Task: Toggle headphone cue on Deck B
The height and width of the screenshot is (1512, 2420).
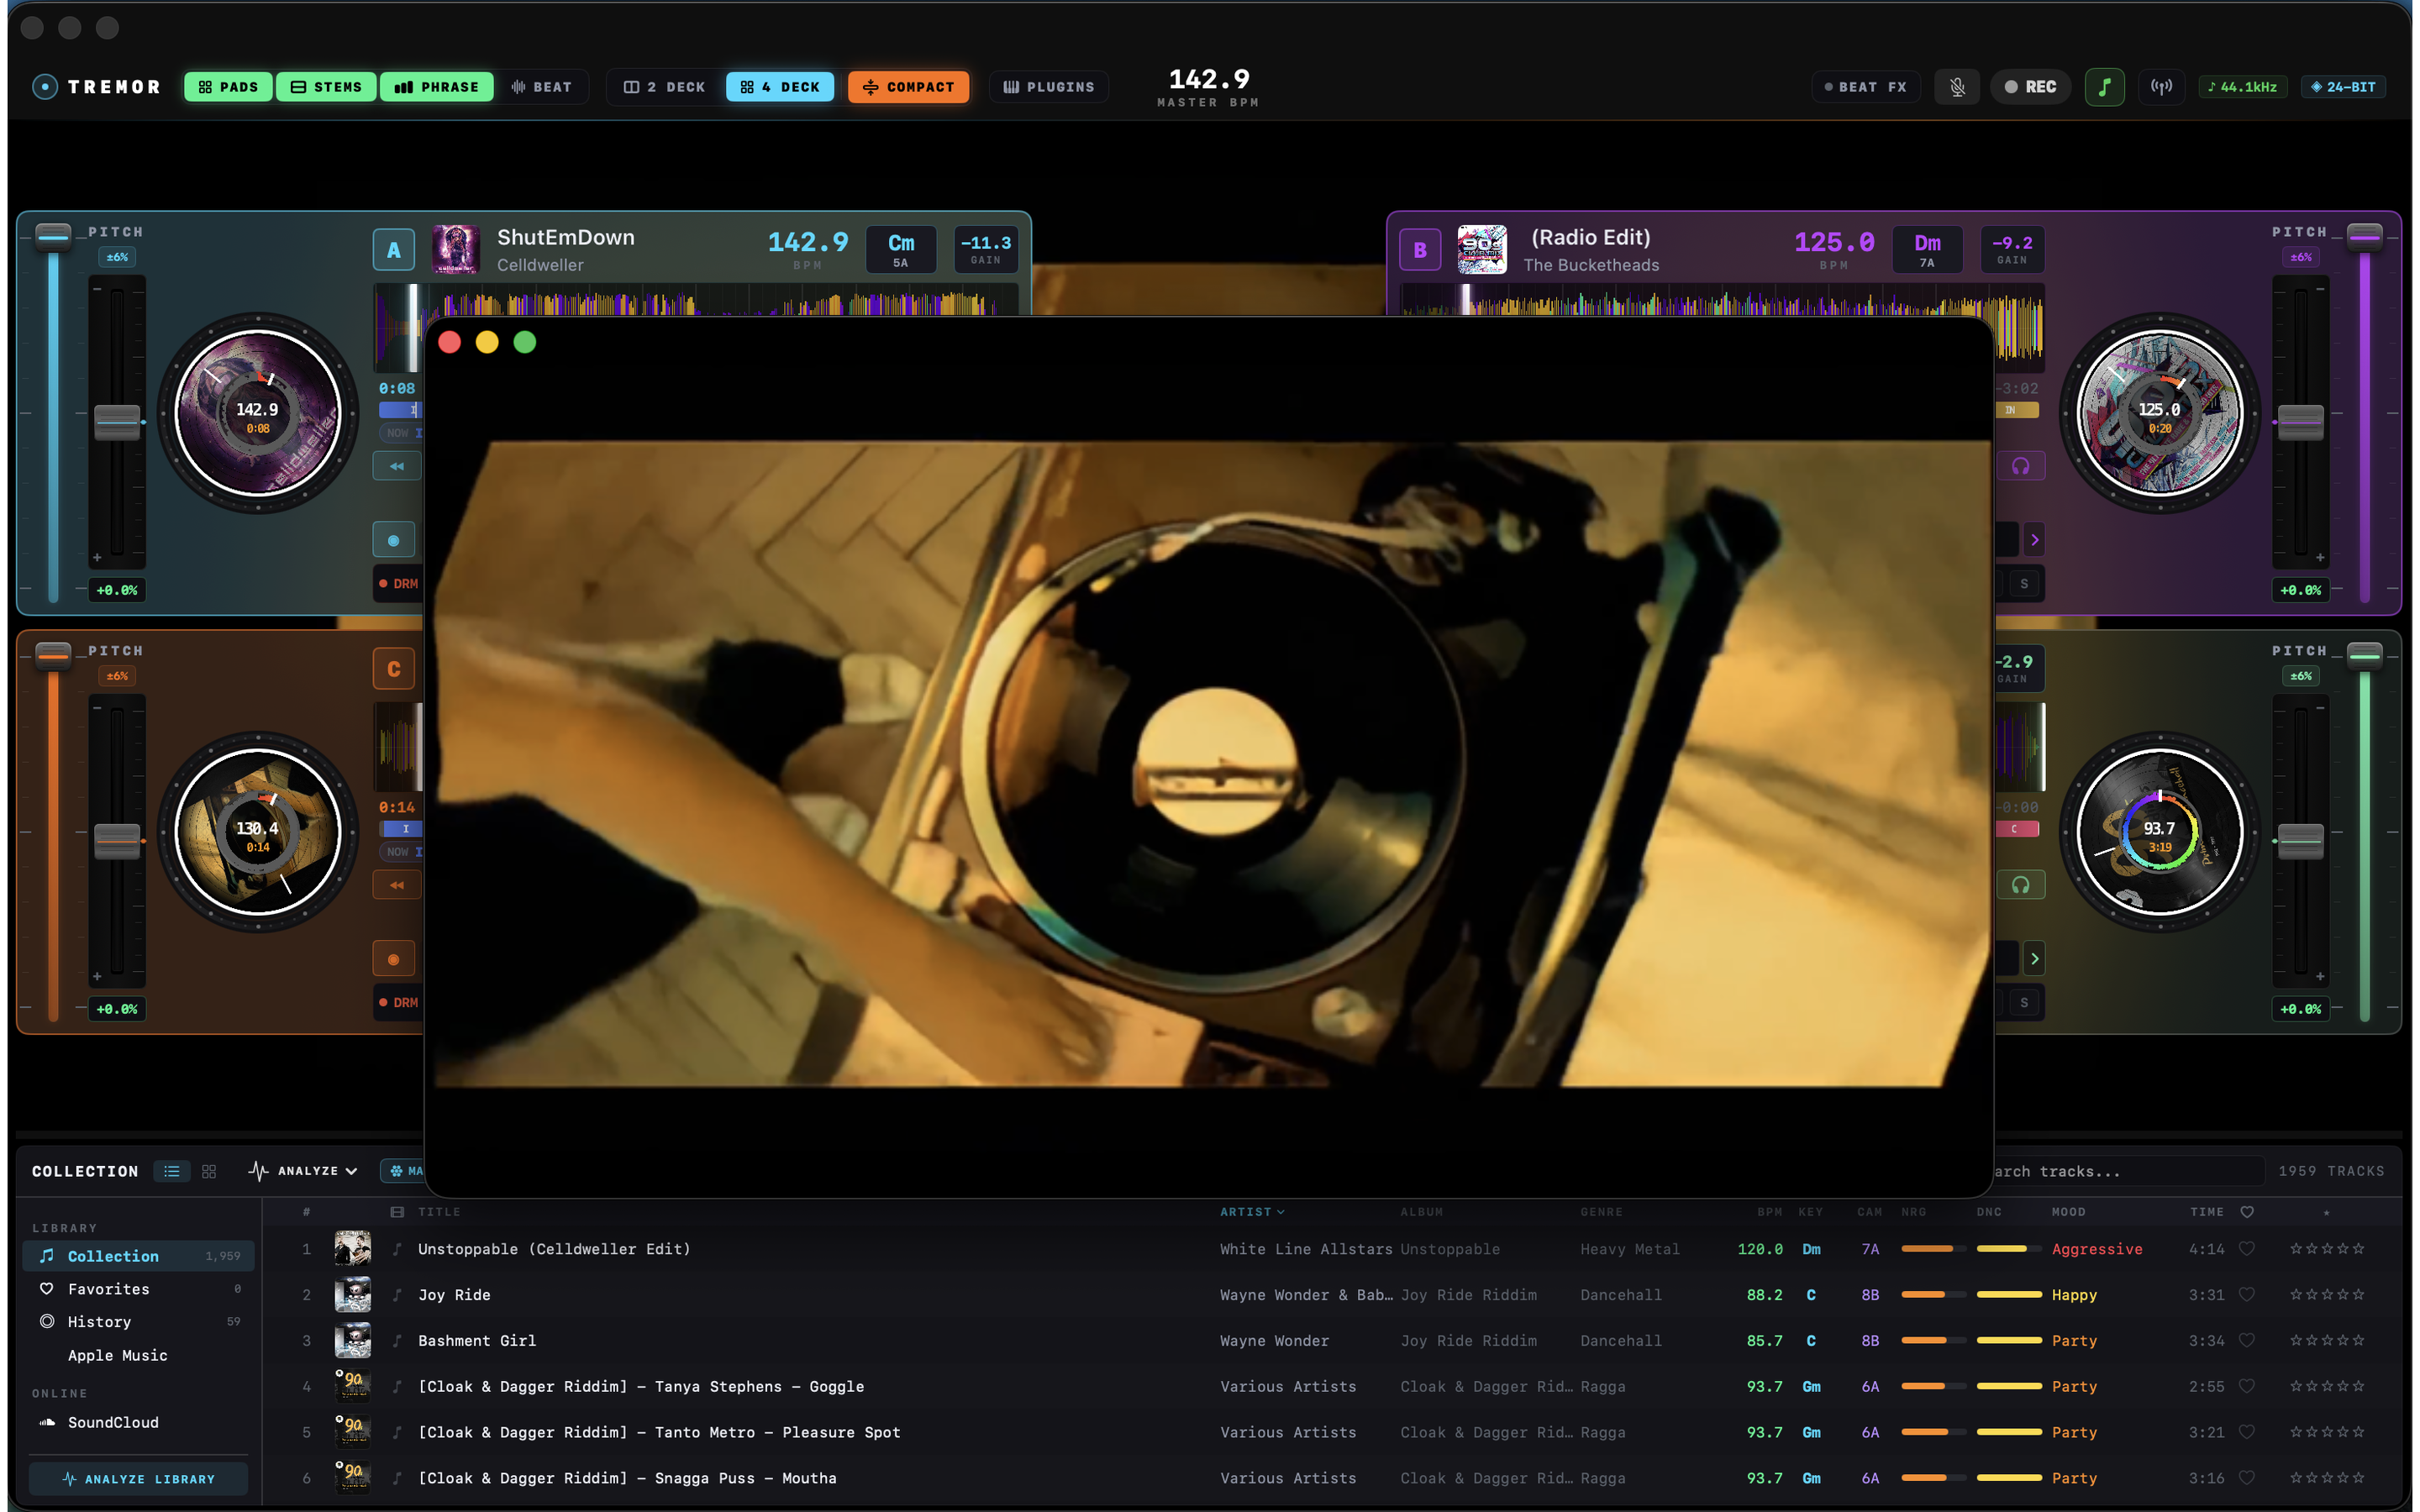Action: pos(2021,466)
